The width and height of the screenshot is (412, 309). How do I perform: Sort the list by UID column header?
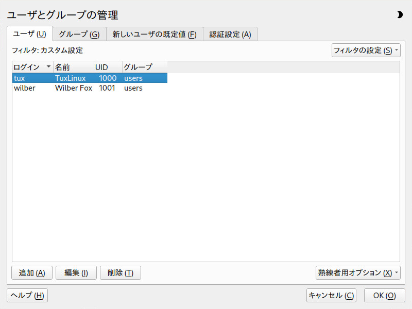(107, 67)
